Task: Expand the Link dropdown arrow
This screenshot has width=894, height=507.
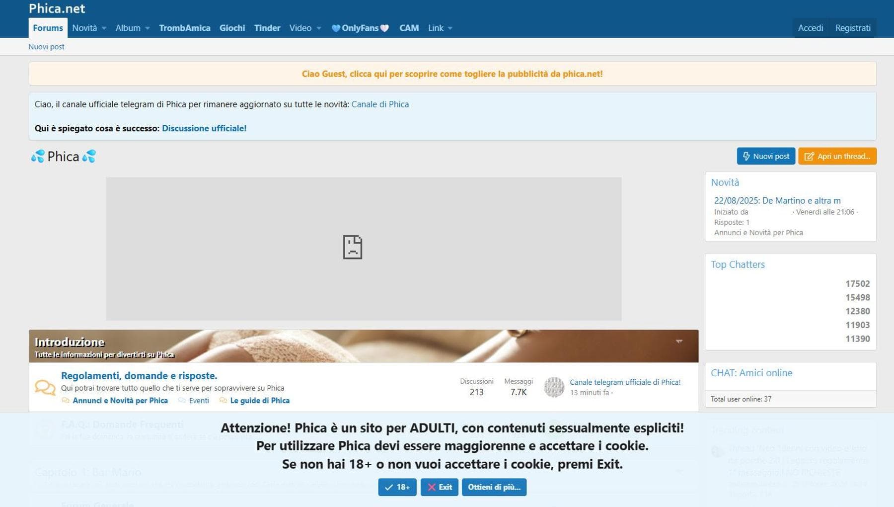Action: click(x=450, y=28)
